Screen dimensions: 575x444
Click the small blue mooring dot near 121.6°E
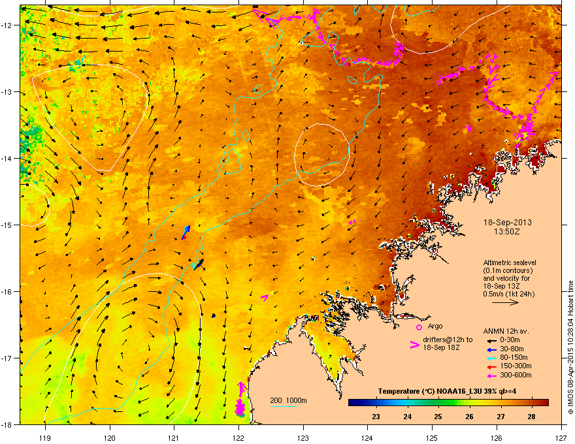214,315
